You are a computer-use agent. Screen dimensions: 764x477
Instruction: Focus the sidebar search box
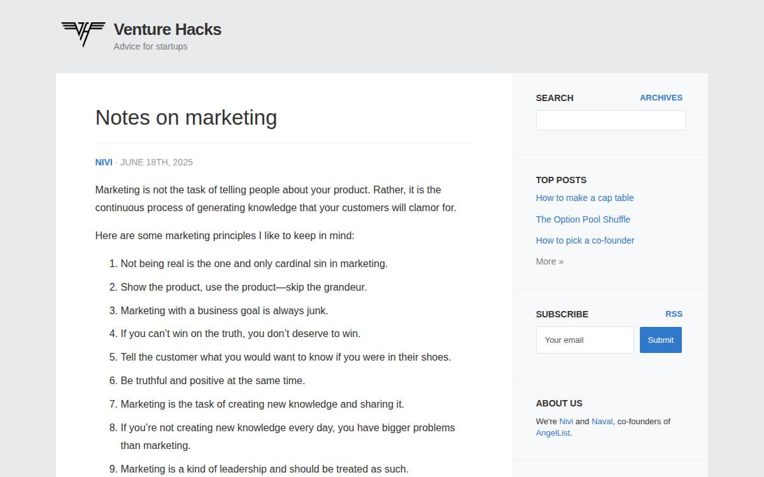611,120
